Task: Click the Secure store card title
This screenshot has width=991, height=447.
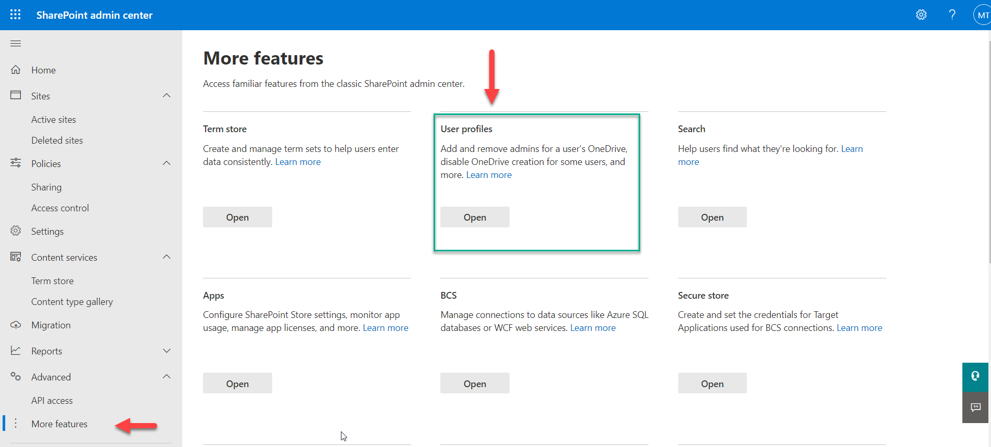Action: click(x=703, y=296)
